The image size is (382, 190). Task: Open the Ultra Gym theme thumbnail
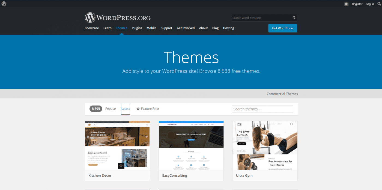(265, 145)
